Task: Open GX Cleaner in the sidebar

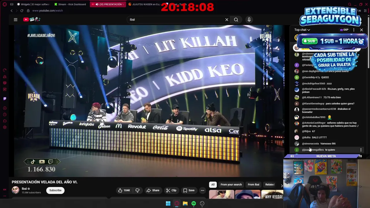Action: pos(5,77)
